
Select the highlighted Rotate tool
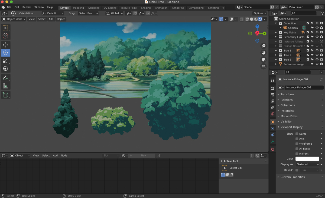[x=5, y=53]
